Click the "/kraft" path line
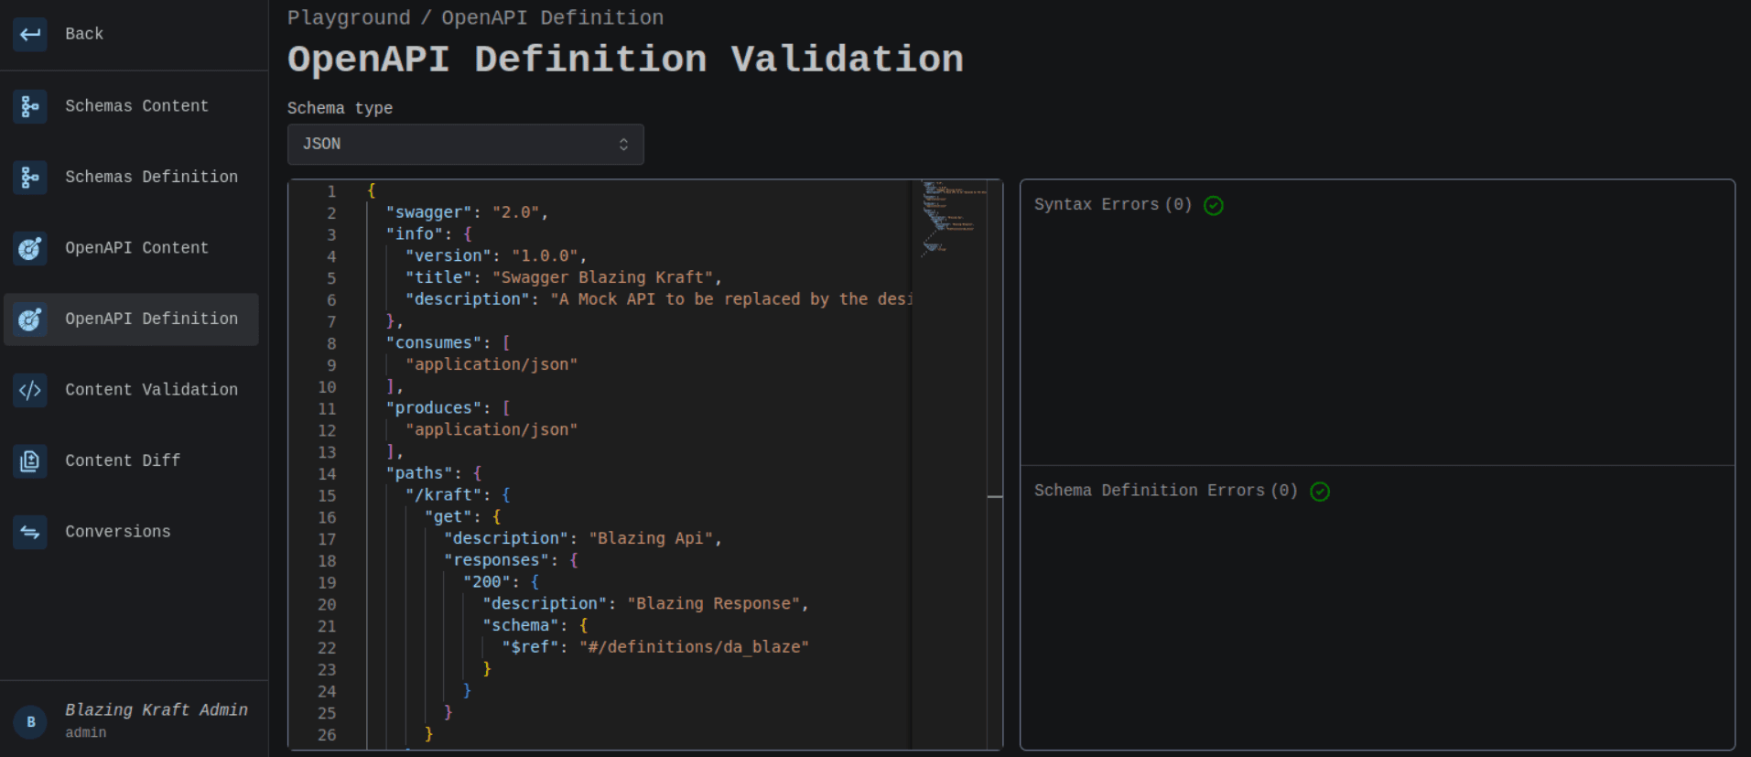This screenshot has width=1751, height=757. coord(458,495)
